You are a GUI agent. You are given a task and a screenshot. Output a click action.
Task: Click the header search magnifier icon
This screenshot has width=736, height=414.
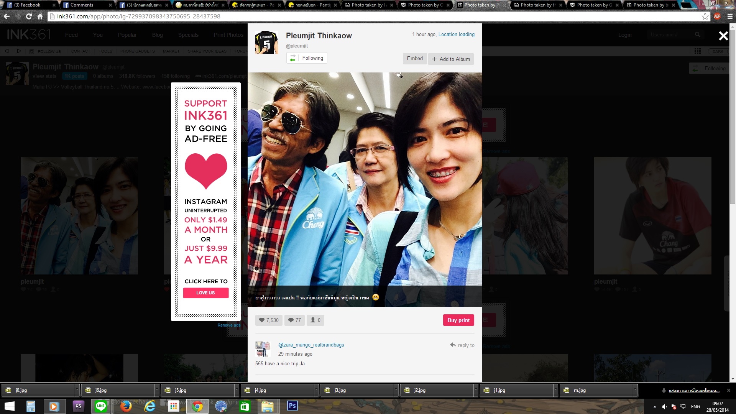[698, 35]
